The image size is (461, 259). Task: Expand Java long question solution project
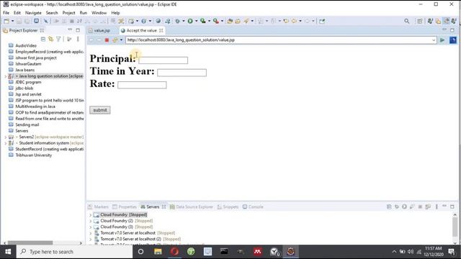click(x=5, y=76)
